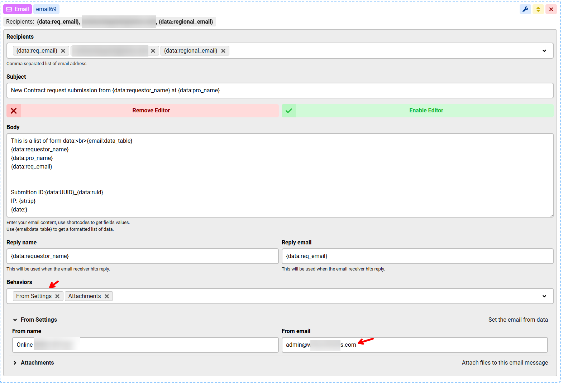Grab the Body textarea resize handle
The height and width of the screenshot is (385, 563).
point(551,215)
